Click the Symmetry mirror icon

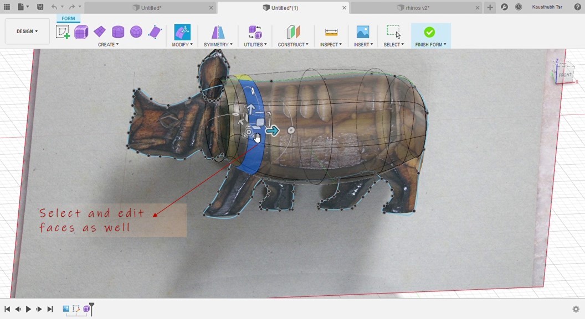(x=218, y=32)
